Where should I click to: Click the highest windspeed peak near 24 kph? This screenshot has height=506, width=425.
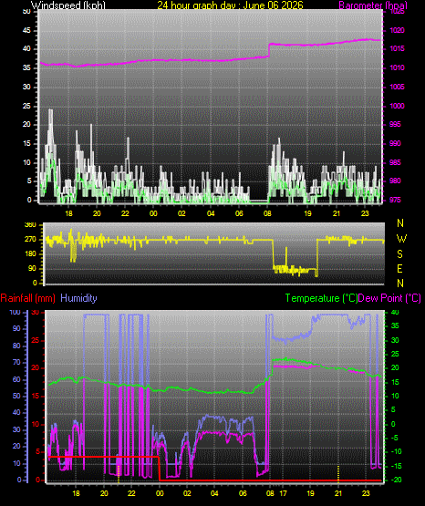pos(50,110)
